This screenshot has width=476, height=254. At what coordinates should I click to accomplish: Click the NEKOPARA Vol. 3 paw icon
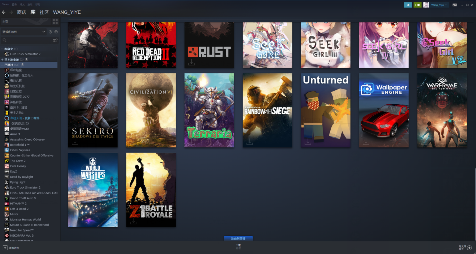(7, 235)
